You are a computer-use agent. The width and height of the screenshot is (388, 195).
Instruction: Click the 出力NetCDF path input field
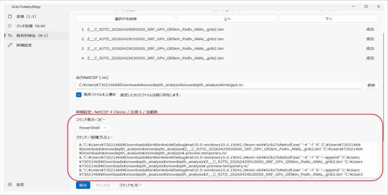coord(219,85)
